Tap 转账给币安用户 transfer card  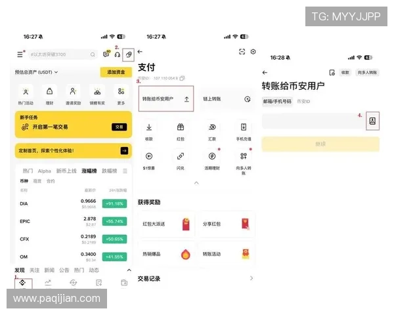(166, 98)
